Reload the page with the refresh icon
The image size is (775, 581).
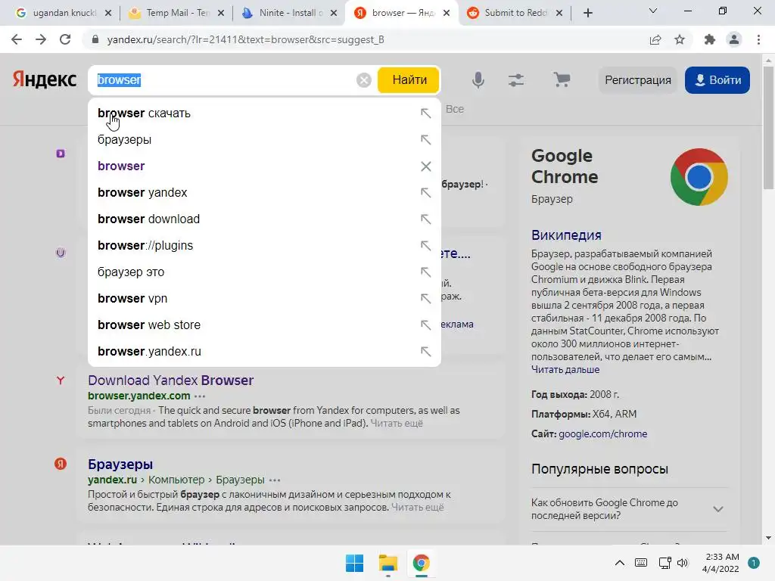[x=65, y=39]
